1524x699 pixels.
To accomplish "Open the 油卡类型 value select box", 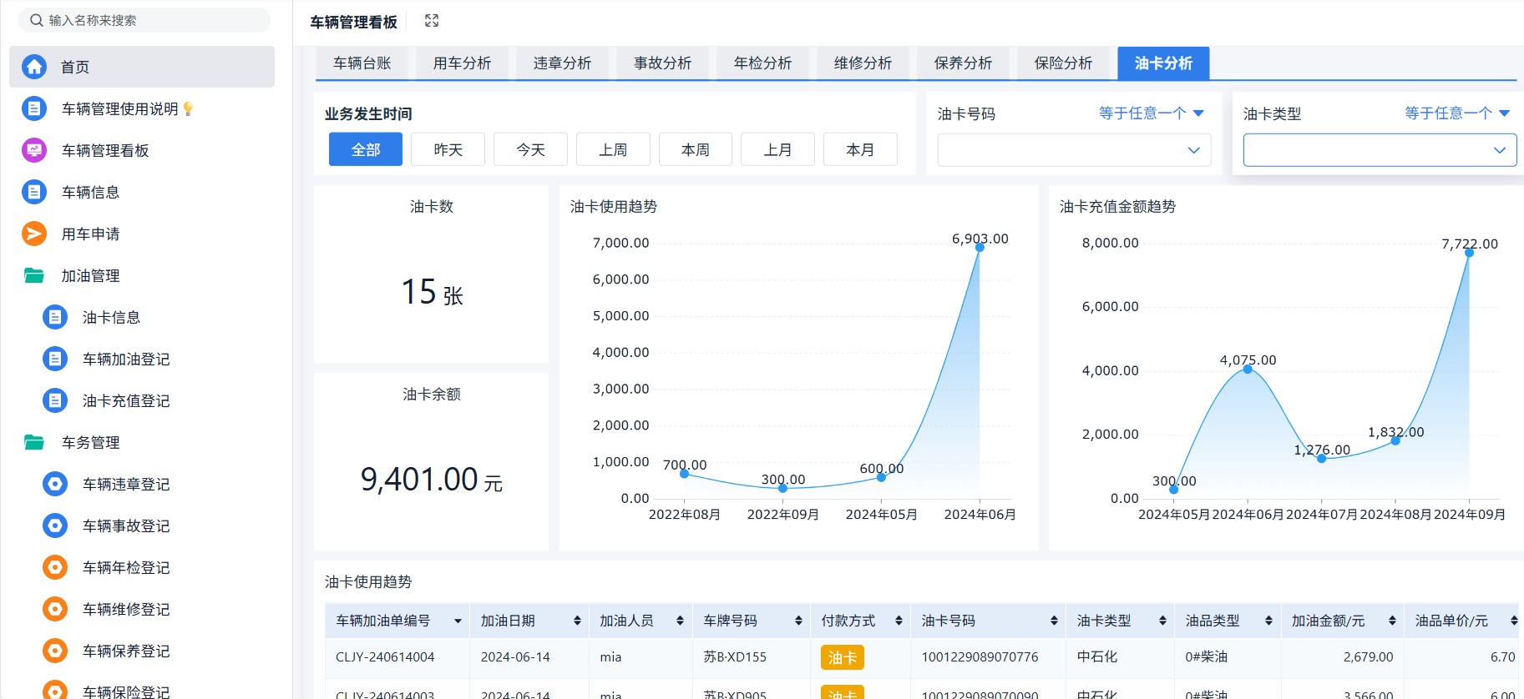I will pyautogui.click(x=1380, y=150).
